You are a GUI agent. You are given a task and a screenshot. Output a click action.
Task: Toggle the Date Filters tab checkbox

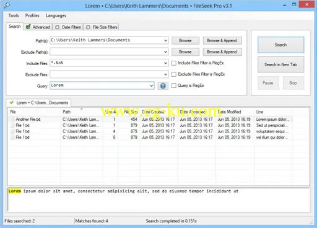pyautogui.click(x=58, y=27)
